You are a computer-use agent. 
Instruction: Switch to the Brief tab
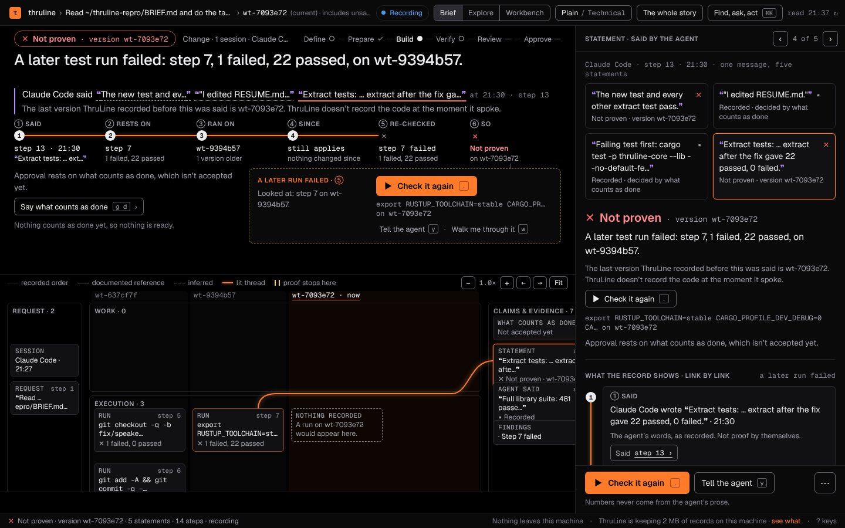tap(448, 13)
